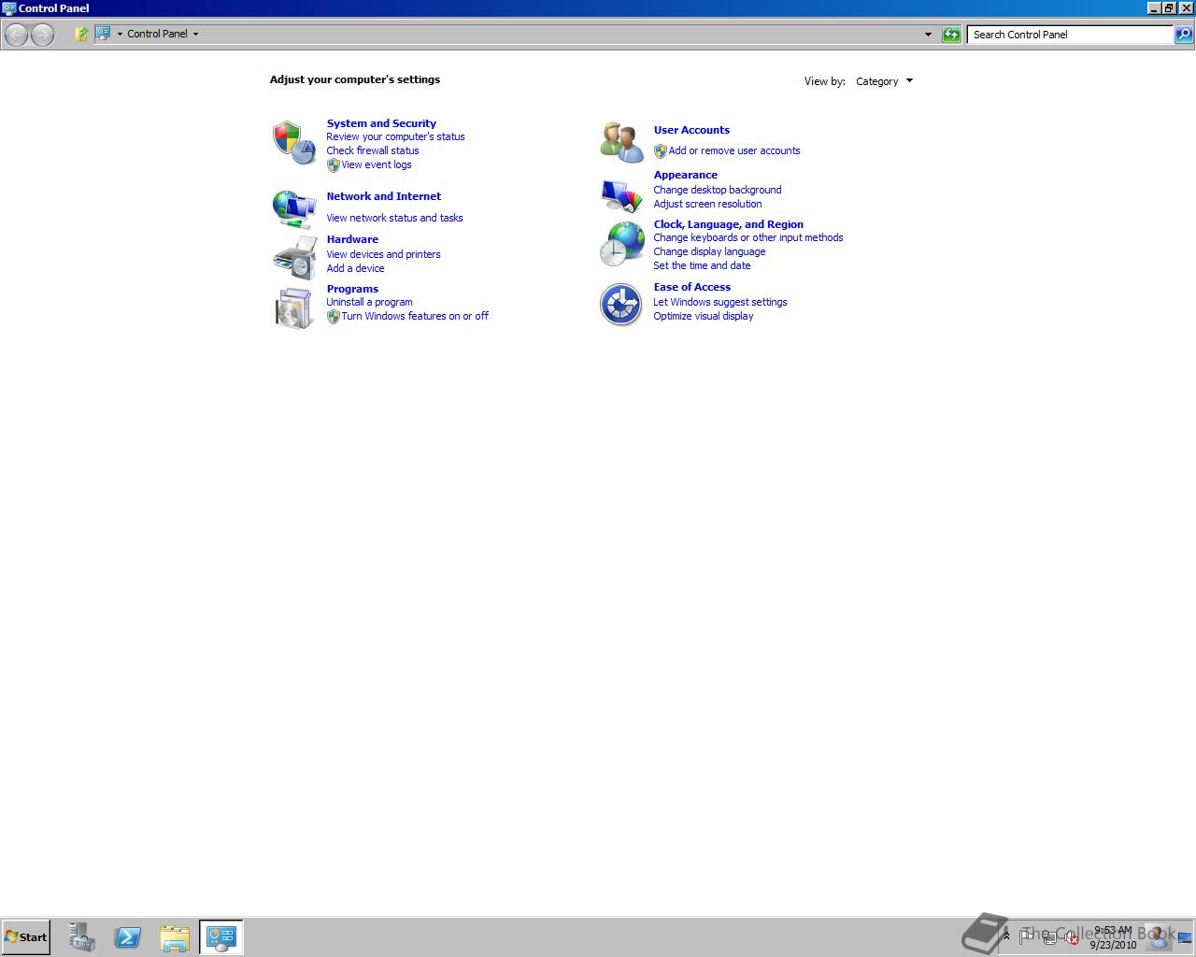Open the Network and Internet category link

384,196
